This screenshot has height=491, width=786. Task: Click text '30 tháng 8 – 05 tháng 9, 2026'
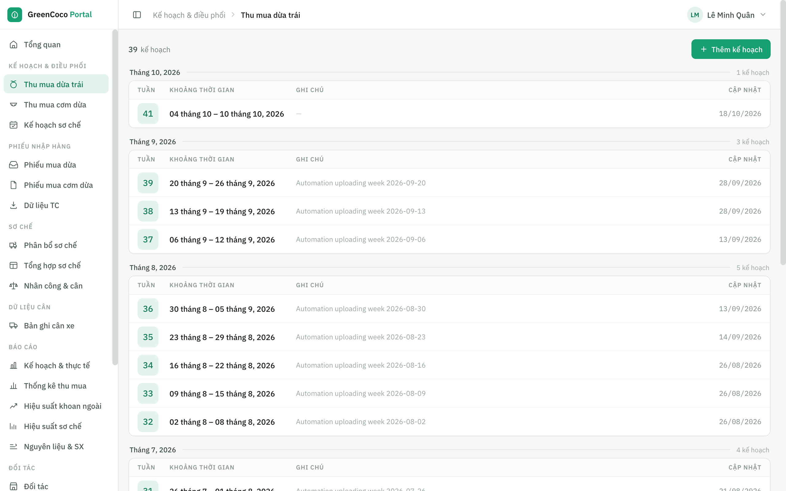coord(222,309)
